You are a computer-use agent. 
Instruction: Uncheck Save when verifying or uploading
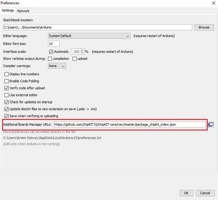coord(6,116)
